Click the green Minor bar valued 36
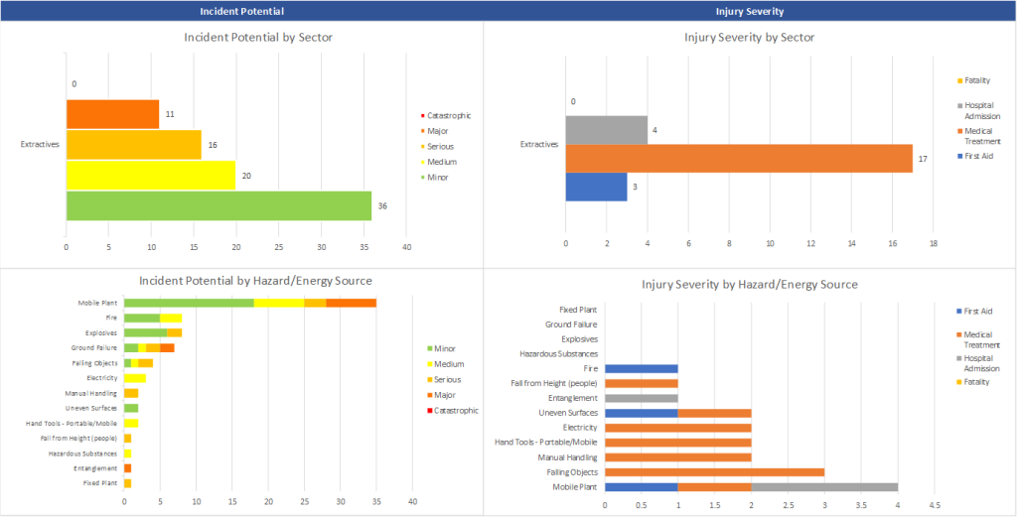 coord(218,205)
